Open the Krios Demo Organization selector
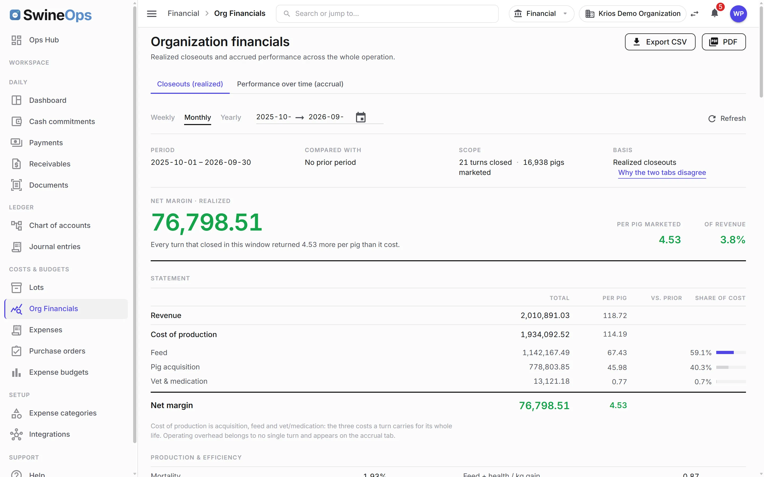The image size is (764, 477). pos(633,14)
